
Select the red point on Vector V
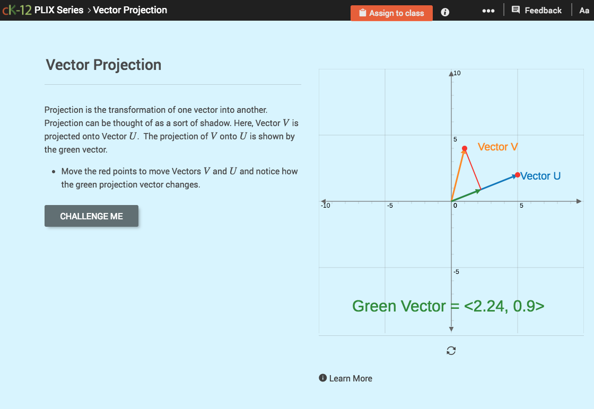465,149
